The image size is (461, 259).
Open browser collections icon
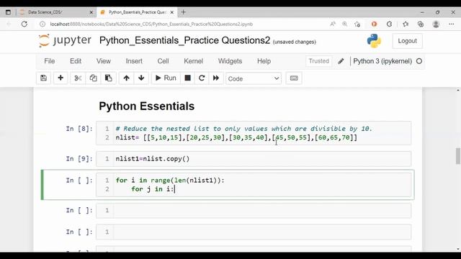(421, 24)
